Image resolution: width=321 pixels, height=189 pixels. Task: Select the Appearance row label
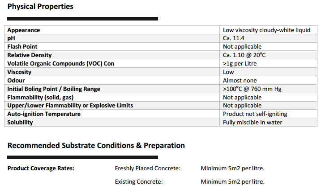[x=24, y=30]
